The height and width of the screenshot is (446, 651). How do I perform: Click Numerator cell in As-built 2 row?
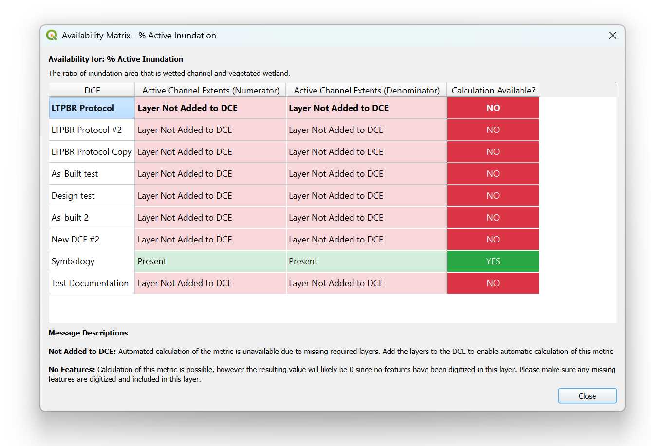(210, 218)
